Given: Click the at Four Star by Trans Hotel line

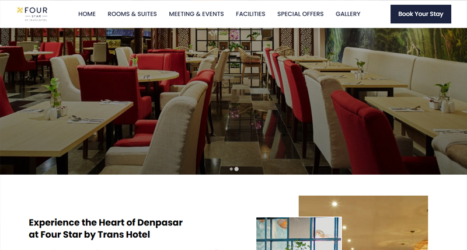Looking at the screenshot, I should point(89,234).
